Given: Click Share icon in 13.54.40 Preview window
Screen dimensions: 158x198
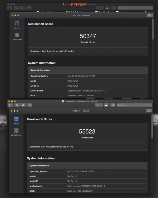Looking at the screenshot, I should tap(30, 105).
